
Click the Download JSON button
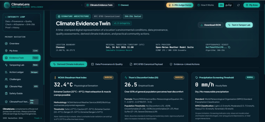point(210,25)
